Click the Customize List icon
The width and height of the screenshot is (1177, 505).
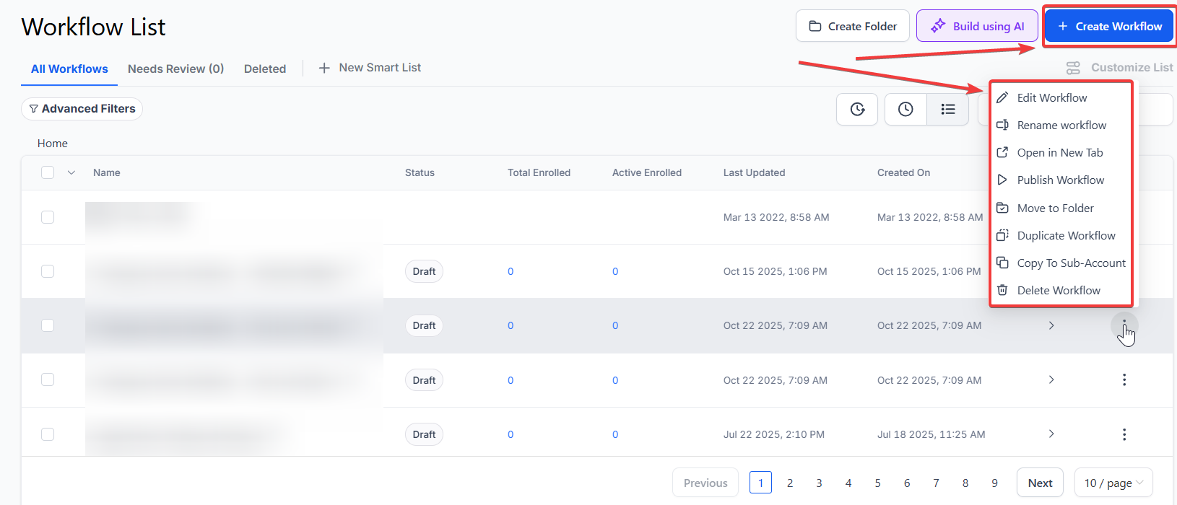tap(1073, 68)
